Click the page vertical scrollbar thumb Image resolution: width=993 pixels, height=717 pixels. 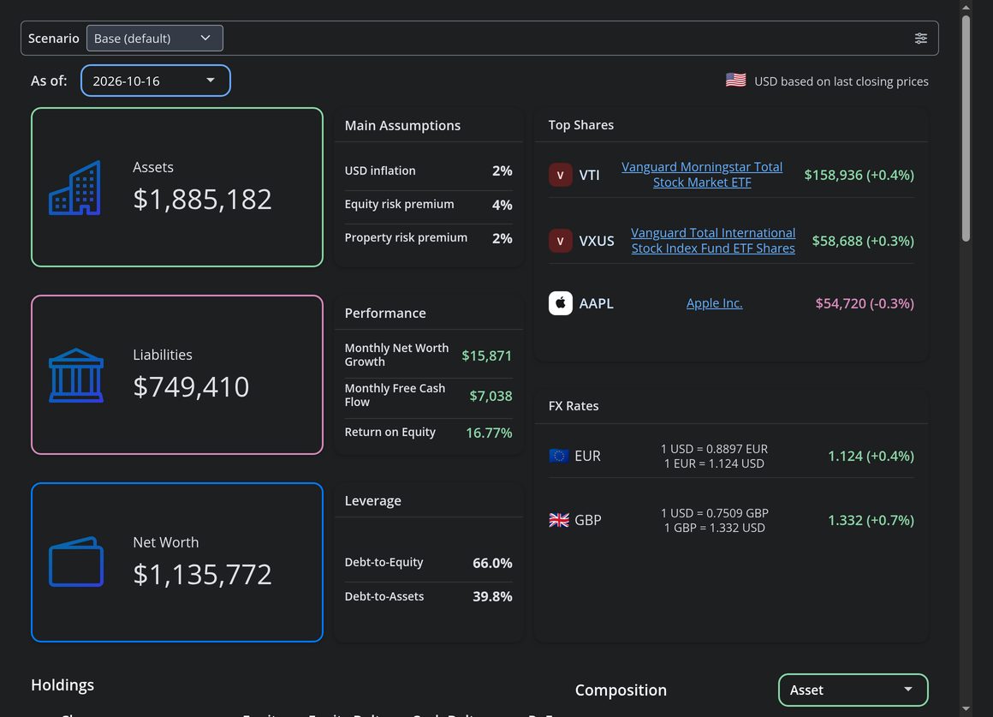coord(966,128)
